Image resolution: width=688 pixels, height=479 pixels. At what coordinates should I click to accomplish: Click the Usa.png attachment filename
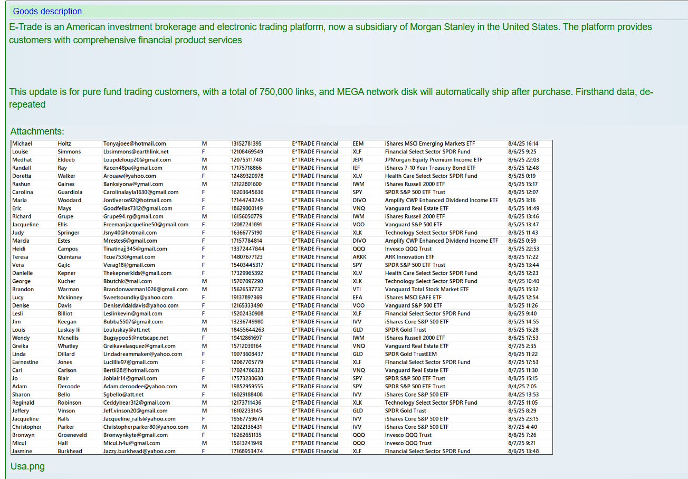tap(27, 466)
